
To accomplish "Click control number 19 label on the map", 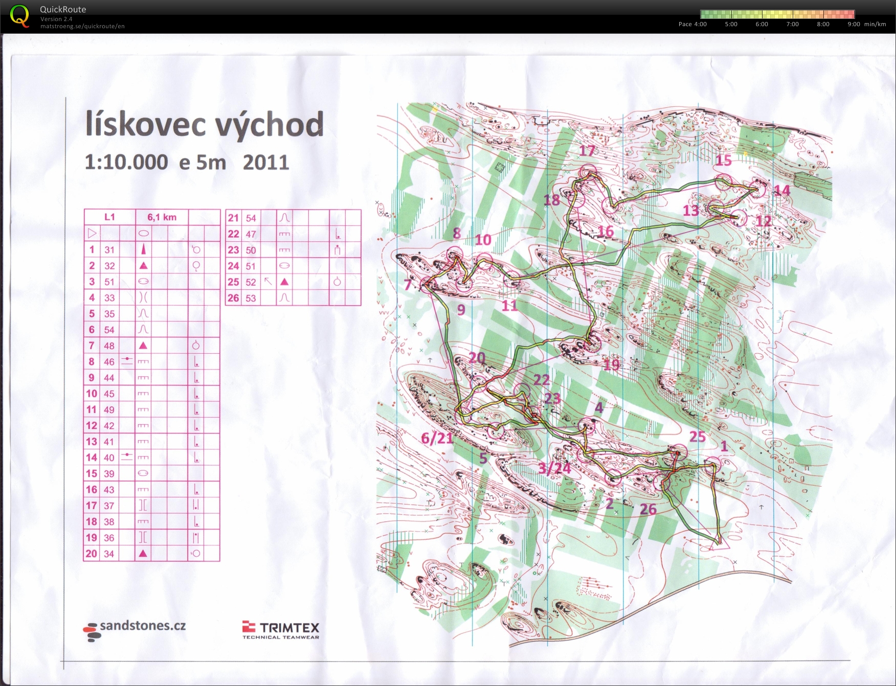I will click(611, 364).
